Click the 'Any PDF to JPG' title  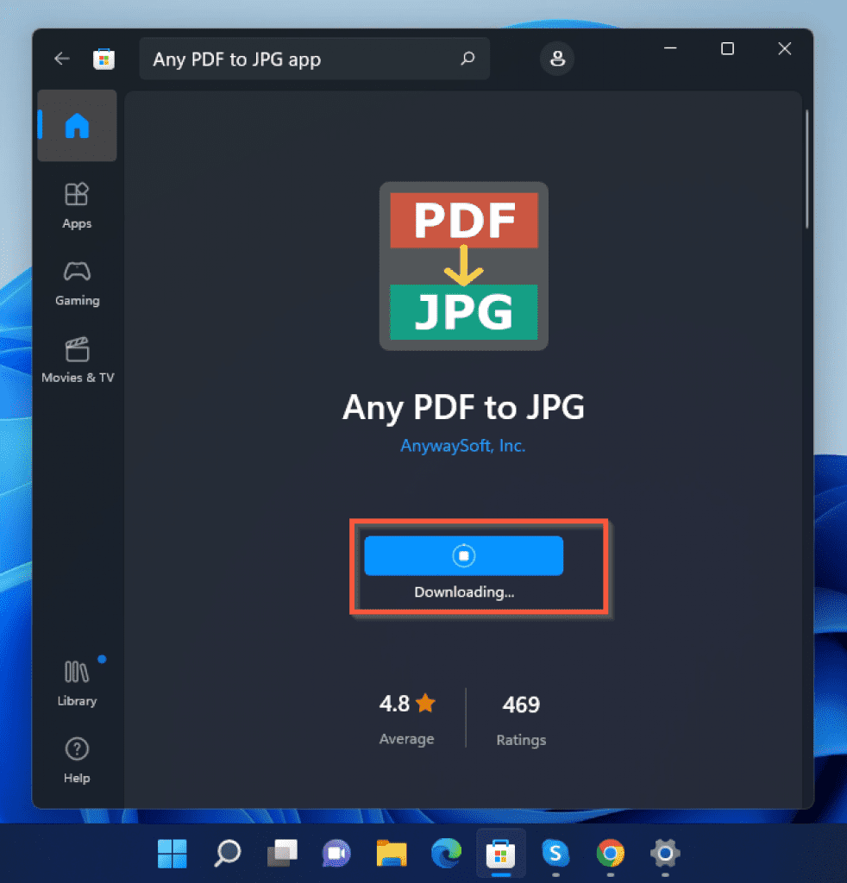463,407
